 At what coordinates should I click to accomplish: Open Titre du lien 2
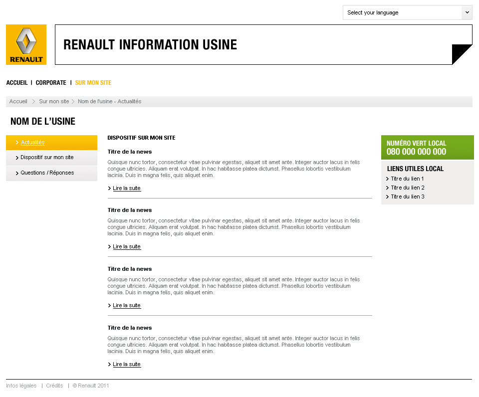coord(408,188)
